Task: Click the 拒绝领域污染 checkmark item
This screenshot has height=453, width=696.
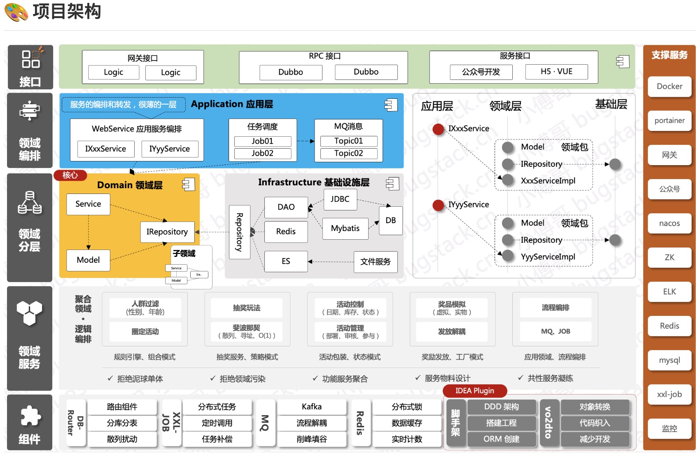Action: click(x=238, y=378)
